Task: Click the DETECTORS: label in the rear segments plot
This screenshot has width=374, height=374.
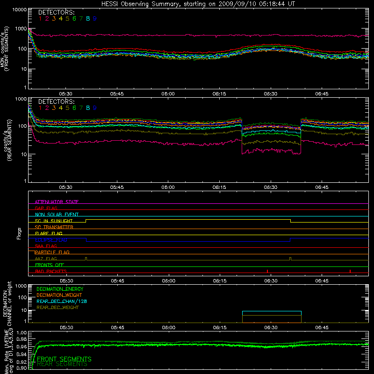Action: [x=56, y=101]
